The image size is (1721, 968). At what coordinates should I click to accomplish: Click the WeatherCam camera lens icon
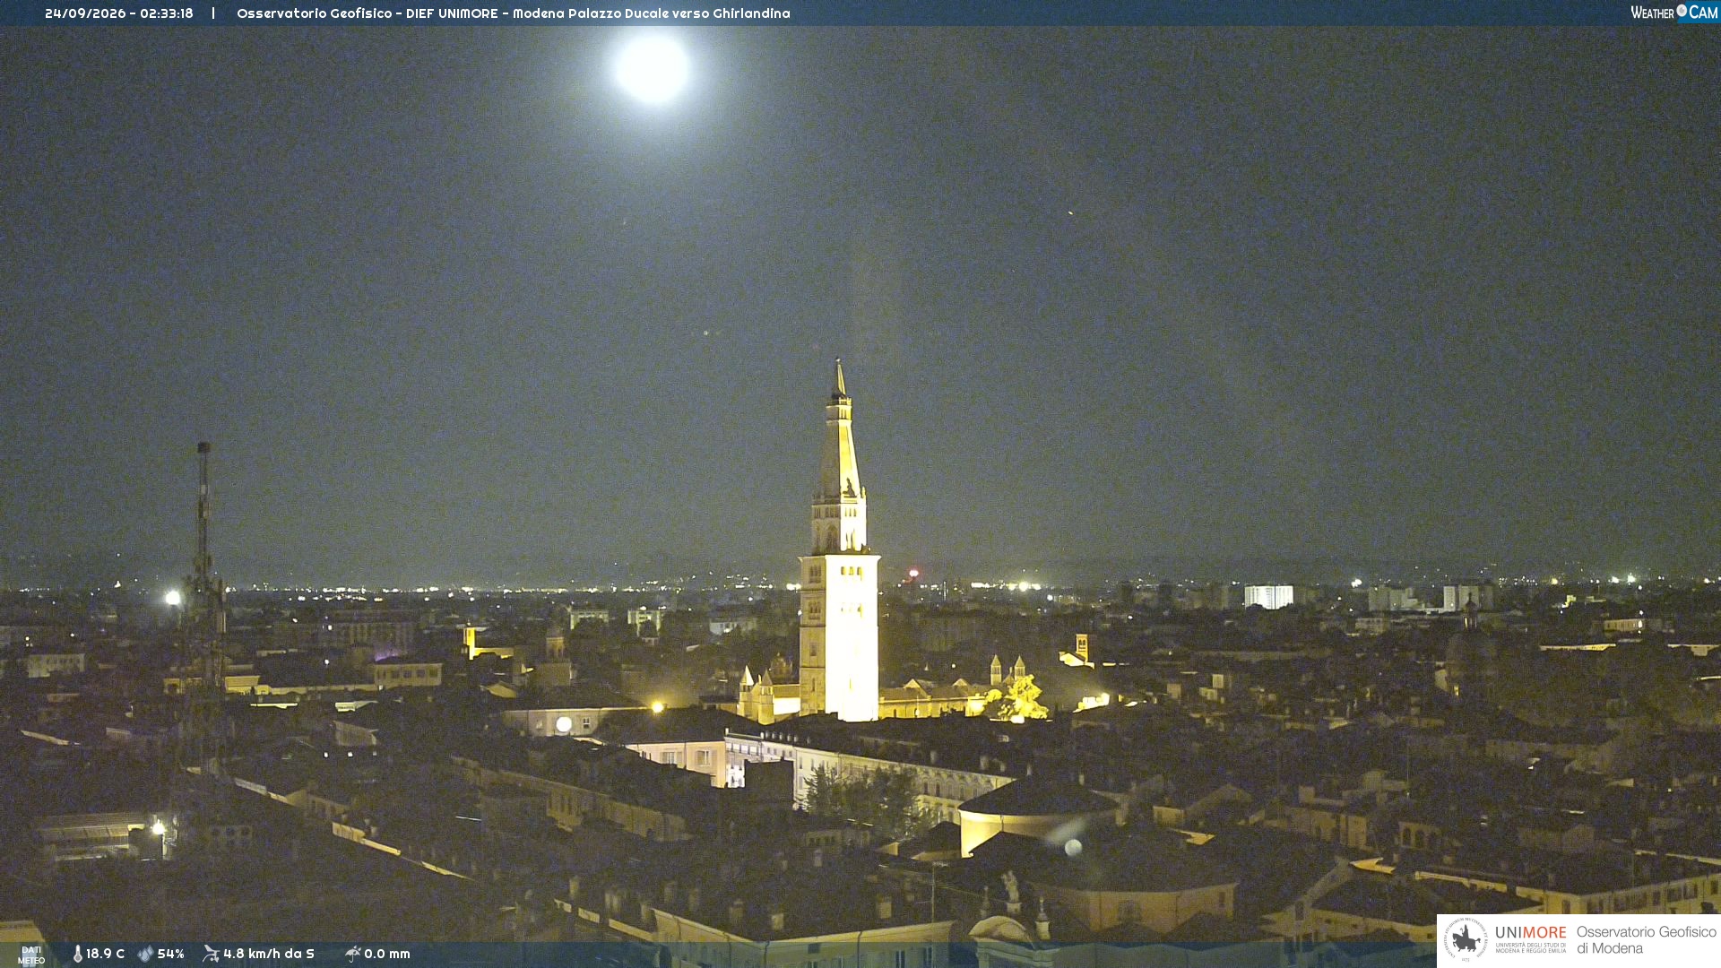click(1682, 11)
